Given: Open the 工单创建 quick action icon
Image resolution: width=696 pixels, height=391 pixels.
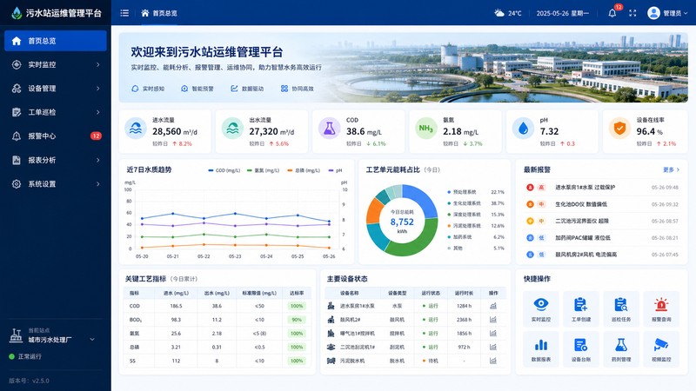Looking at the screenshot, I should coord(580,305).
